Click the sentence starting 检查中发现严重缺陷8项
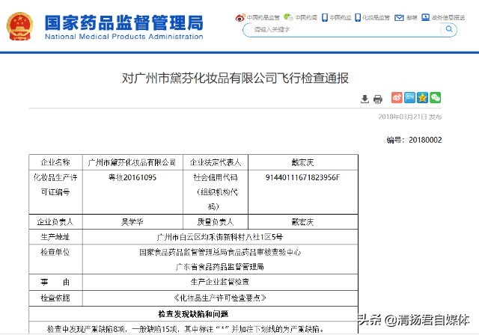479x335 pixels. pyautogui.click(x=186, y=329)
